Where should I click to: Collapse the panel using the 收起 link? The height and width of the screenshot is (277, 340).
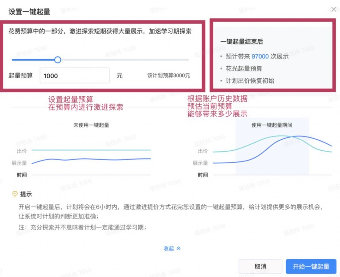[x=169, y=248]
